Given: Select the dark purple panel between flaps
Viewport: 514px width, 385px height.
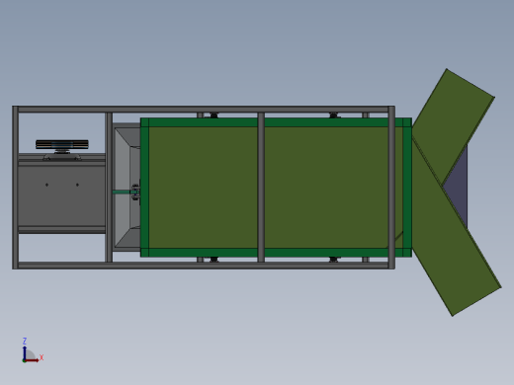Looking at the screenshot, I should [458, 188].
